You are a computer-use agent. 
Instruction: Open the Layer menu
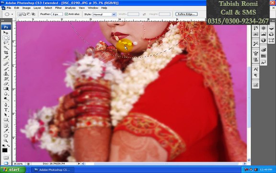[37, 8]
